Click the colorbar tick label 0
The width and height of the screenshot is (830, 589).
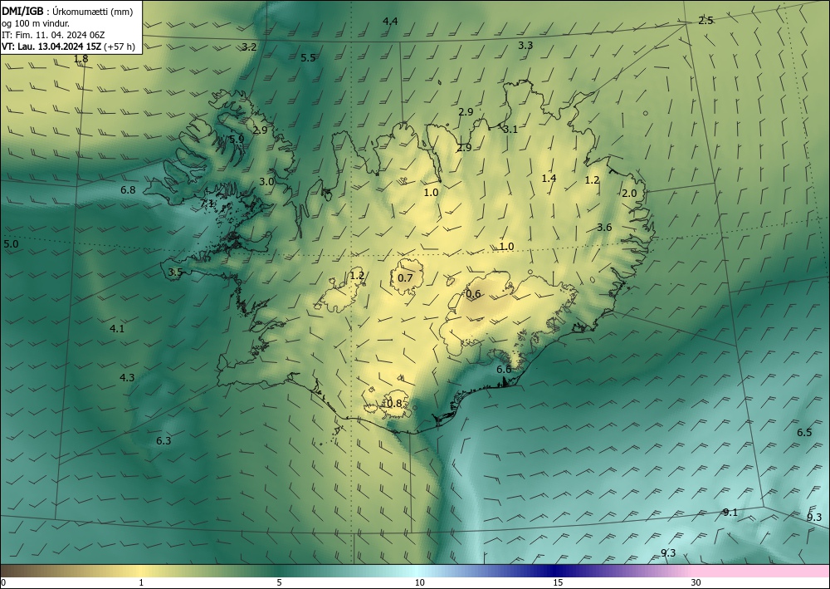point(3,582)
